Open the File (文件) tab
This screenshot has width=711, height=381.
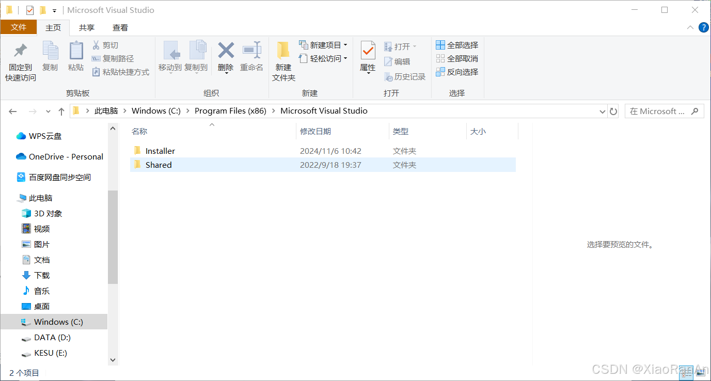tap(19, 27)
